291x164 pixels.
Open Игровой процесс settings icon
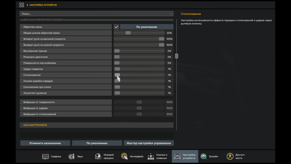tap(98, 157)
